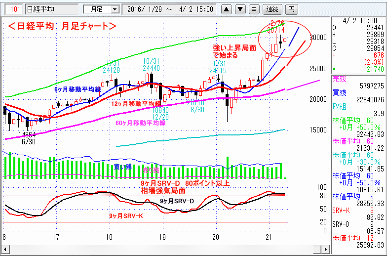Open the list button with three lines
387x256 pixels.
(x=254, y=9)
